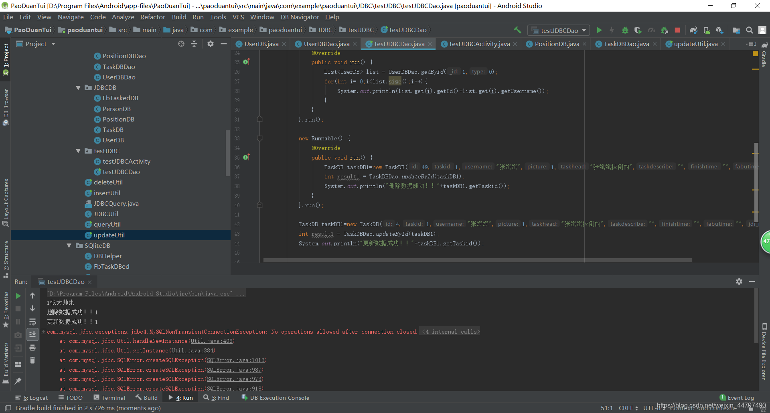Viewport: 770px width, 413px height.
Task: Toggle the Favorites tool window
Action: 6,309
